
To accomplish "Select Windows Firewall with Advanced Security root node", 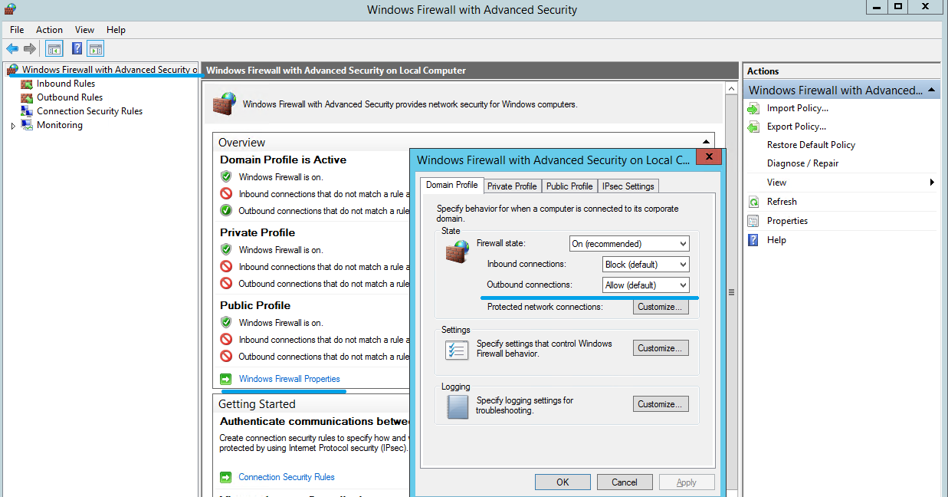I will [110, 70].
